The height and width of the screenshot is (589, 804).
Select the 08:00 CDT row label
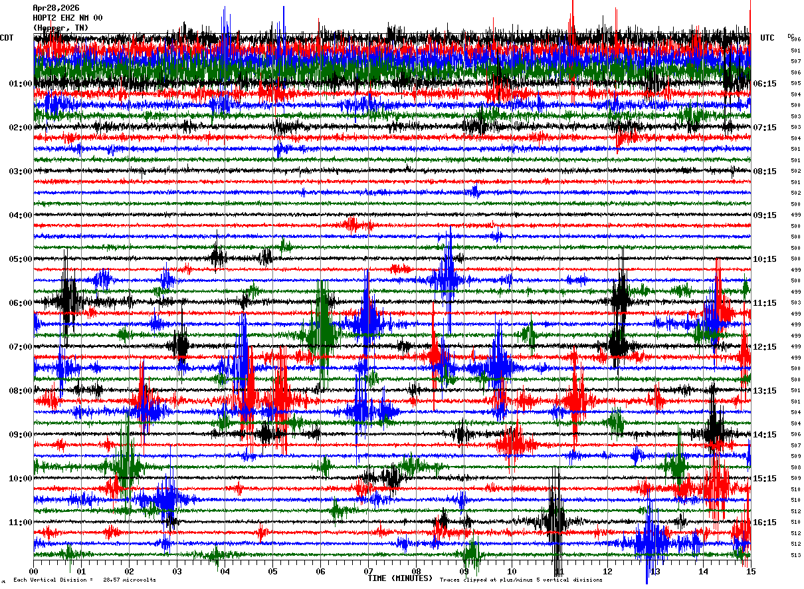click(21, 391)
